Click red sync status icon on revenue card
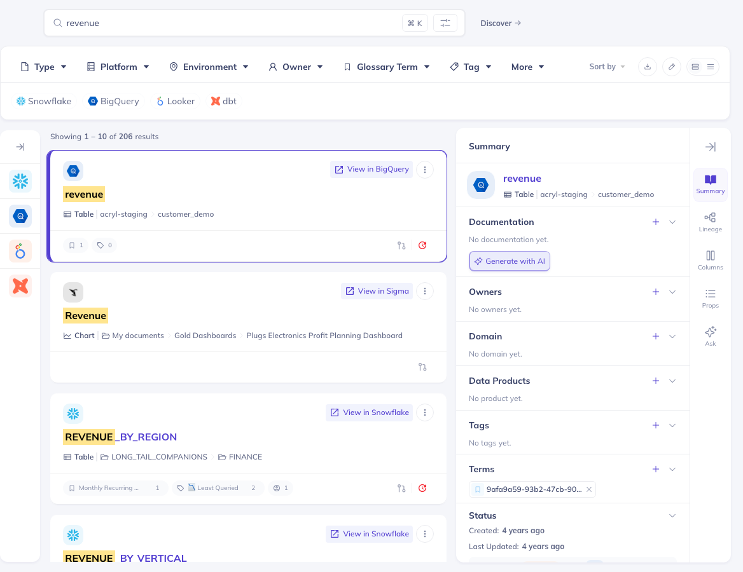Image resolution: width=743 pixels, height=572 pixels. point(422,245)
